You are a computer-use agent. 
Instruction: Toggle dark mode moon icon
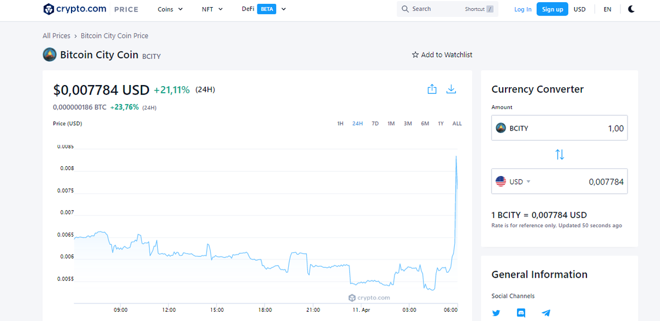[631, 9]
